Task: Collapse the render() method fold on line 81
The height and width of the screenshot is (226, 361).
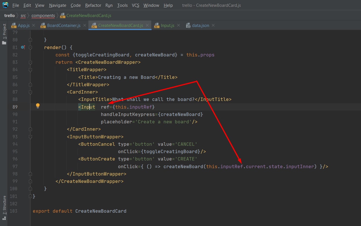Action: tap(30, 48)
